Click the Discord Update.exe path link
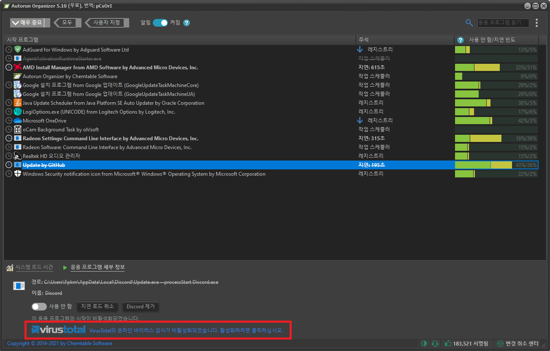Screen dimensions: 550x351 (131, 282)
